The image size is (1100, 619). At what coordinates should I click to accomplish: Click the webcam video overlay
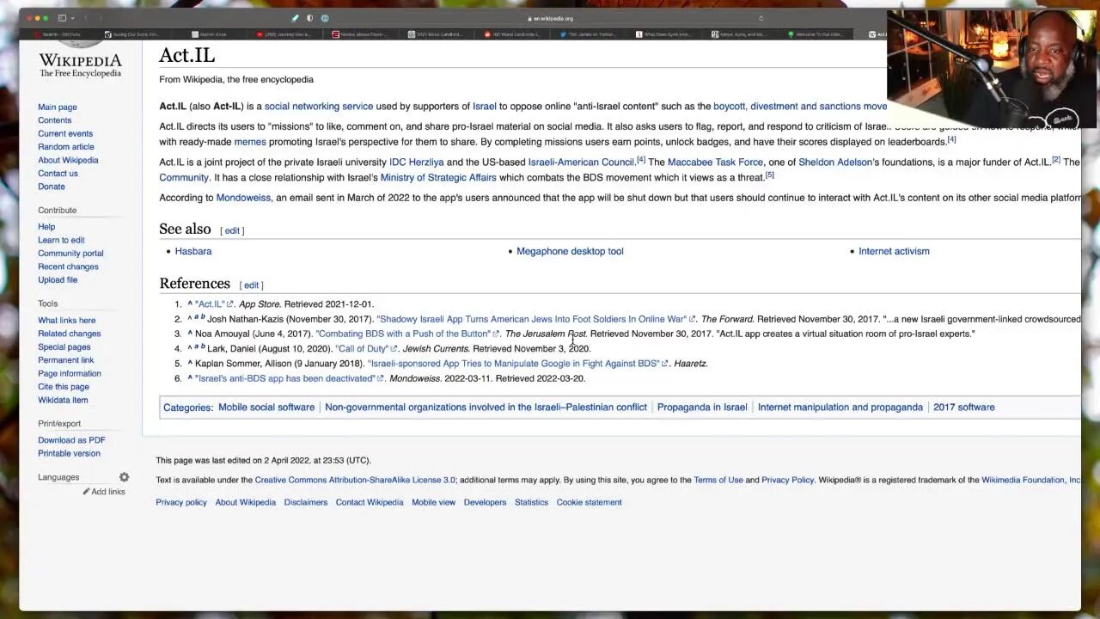coord(992,69)
